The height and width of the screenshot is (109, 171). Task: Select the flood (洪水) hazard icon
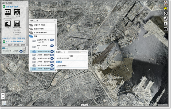pyautogui.click(x=7, y=13)
